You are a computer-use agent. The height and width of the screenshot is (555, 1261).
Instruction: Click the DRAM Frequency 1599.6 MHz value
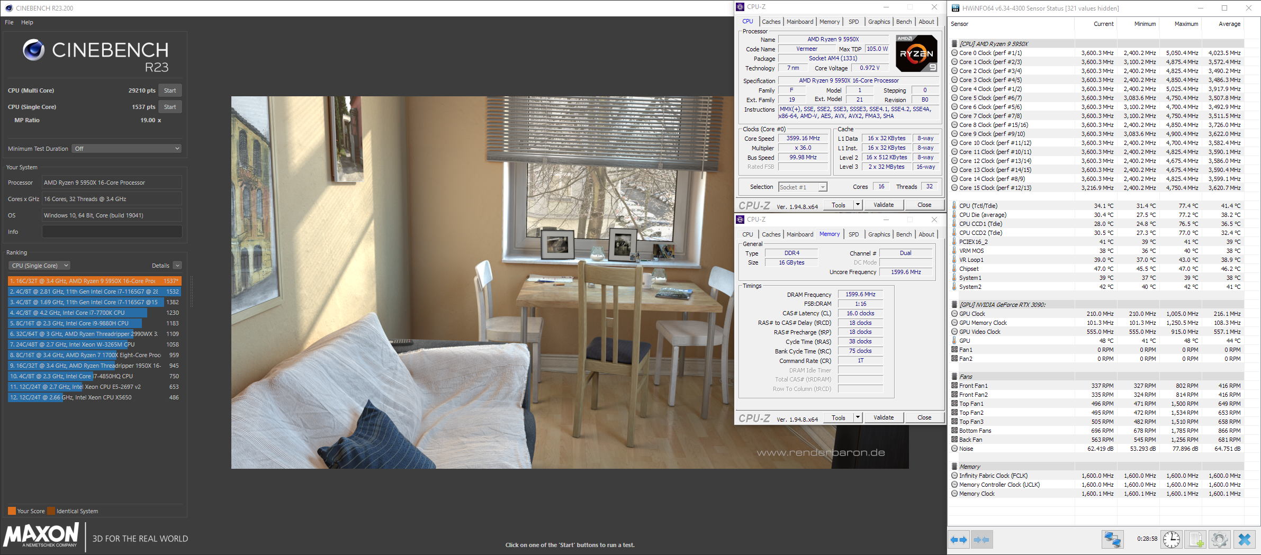click(860, 294)
